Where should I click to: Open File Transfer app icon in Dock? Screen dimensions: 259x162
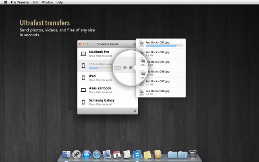click(137, 155)
